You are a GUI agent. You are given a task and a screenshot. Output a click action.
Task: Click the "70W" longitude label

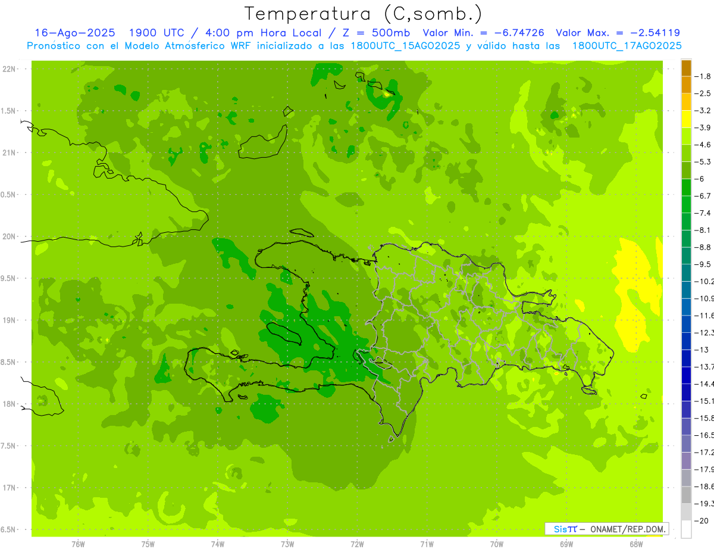pos(497,544)
